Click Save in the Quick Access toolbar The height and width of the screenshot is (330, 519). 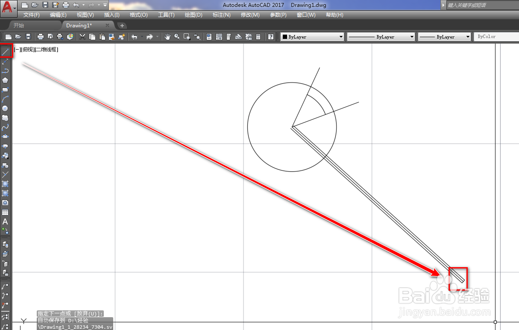(x=45, y=5)
